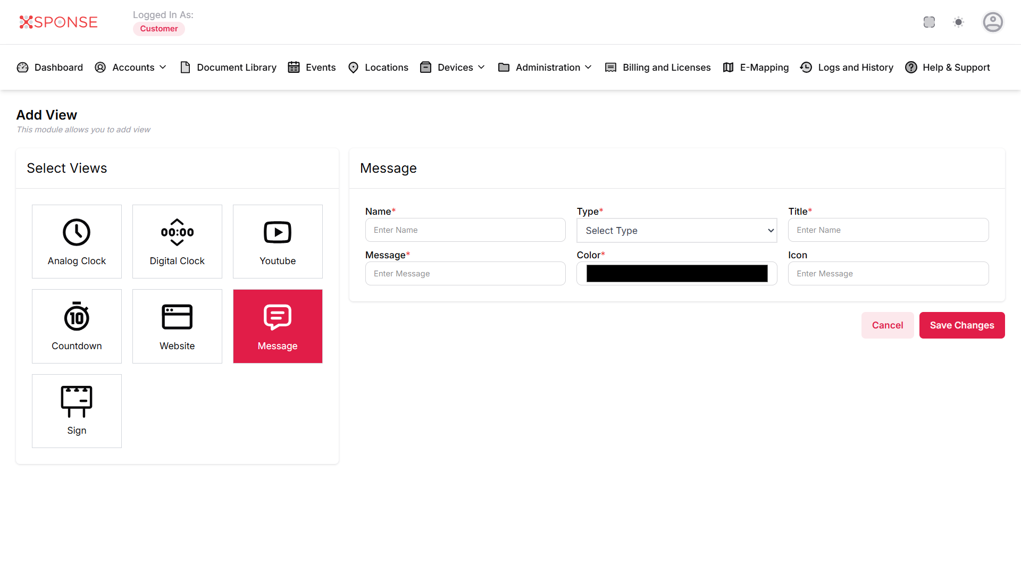Click the Save Changes button

pos(961,325)
